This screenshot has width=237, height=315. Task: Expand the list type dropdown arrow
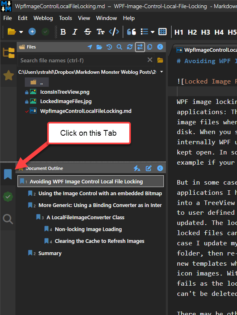(153, 32)
